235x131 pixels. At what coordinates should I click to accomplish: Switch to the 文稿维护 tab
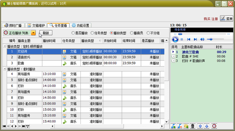coord(36,26)
